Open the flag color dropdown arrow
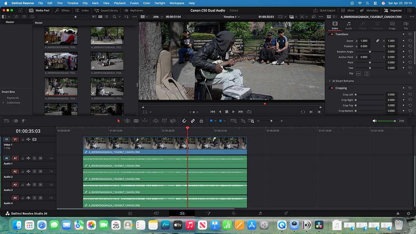 (215, 121)
